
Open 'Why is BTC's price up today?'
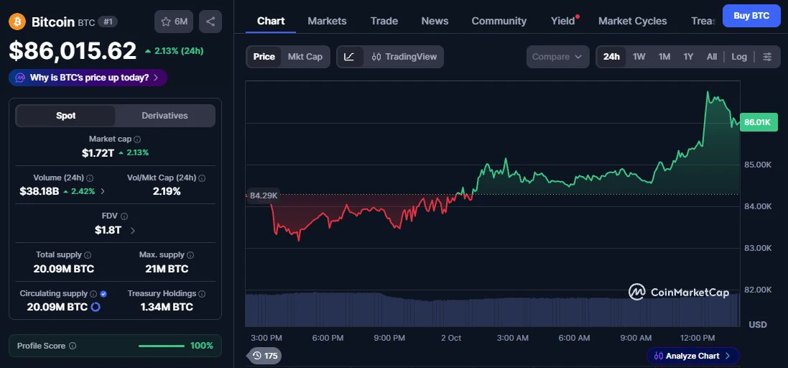[x=88, y=78]
